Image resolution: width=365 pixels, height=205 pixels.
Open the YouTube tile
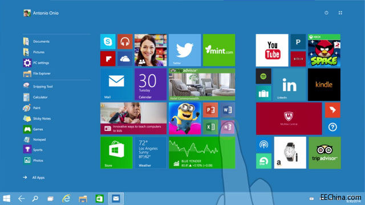click(x=272, y=50)
